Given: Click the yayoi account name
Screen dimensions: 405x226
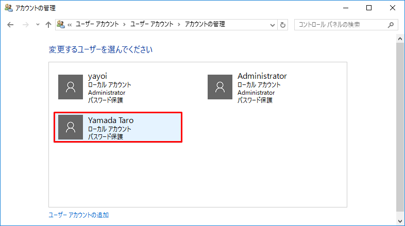Looking at the screenshot, I should (x=97, y=76).
